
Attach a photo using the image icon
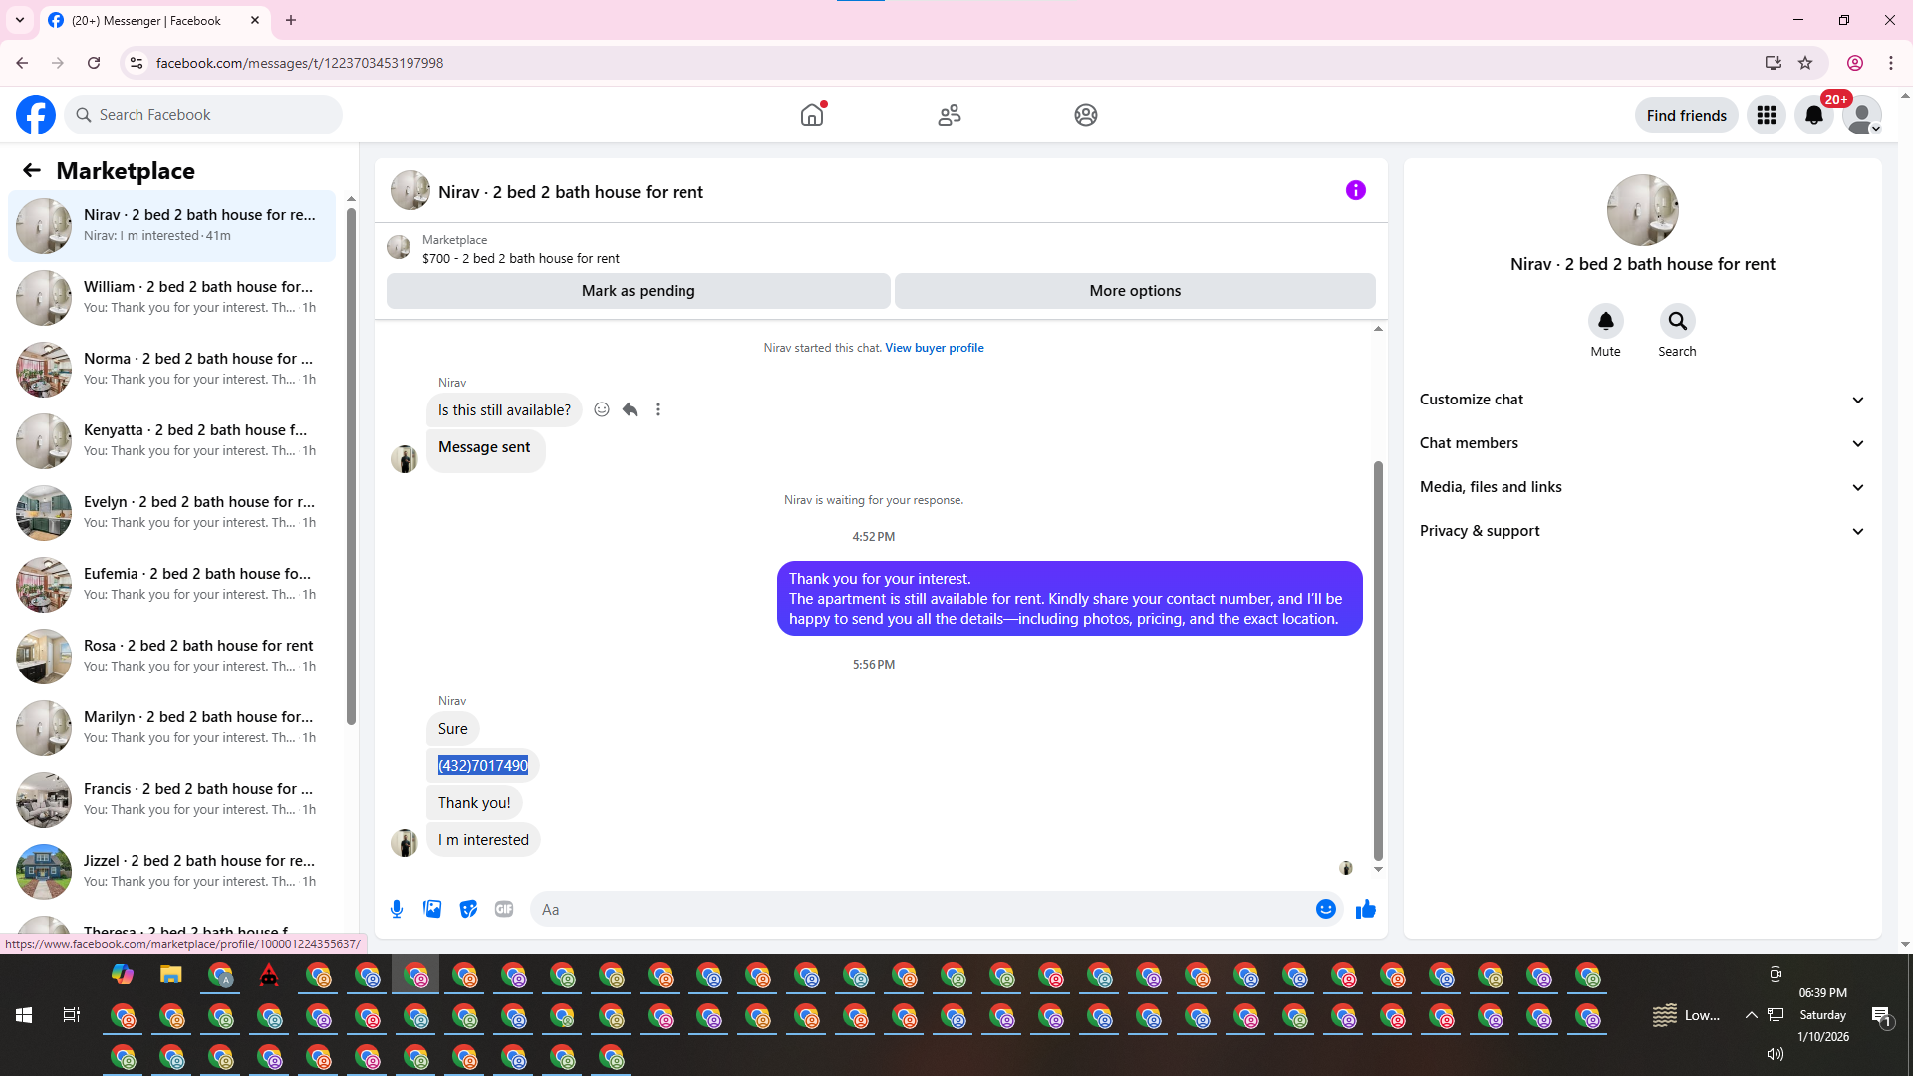[x=432, y=909]
